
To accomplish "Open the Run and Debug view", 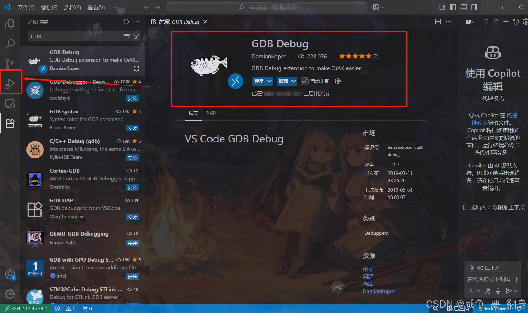I will click(x=10, y=83).
